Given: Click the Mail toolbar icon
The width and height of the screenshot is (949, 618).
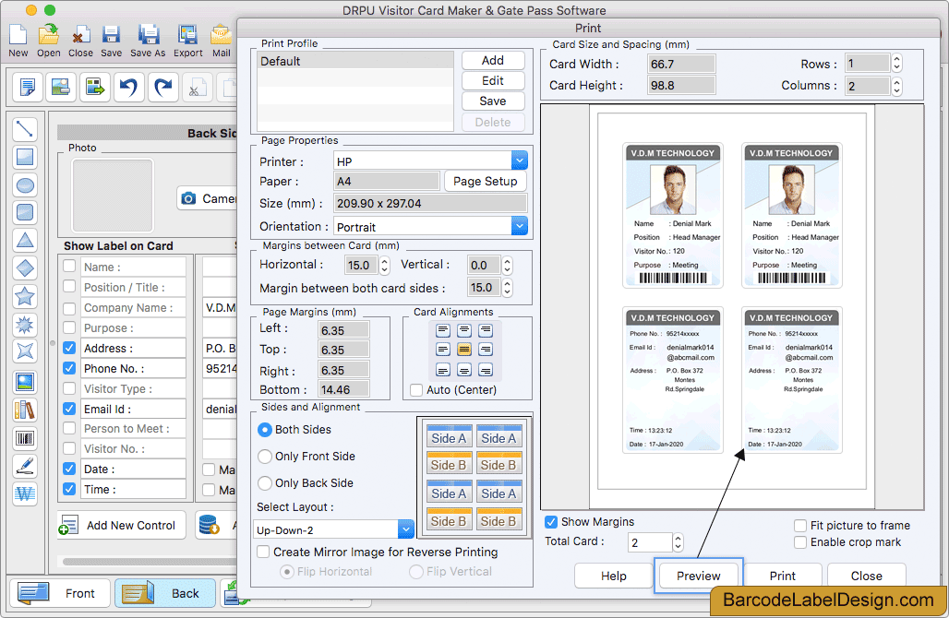Looking at the screenshot, I should tap(221, 35).
